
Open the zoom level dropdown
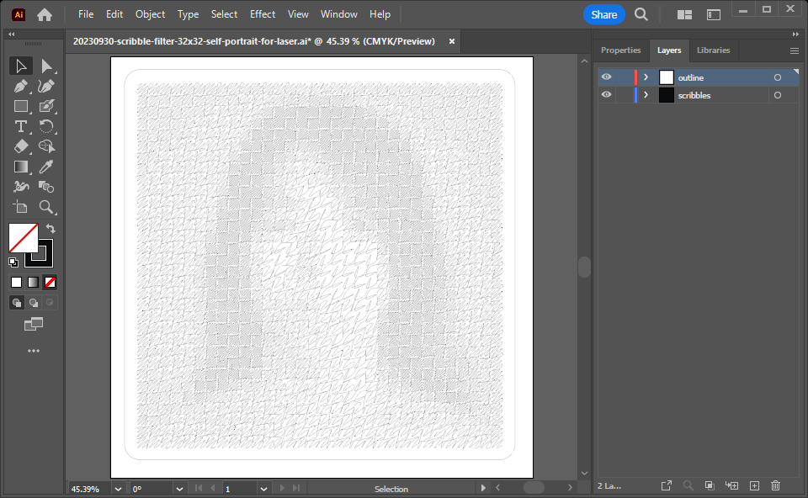pos(118,489)
